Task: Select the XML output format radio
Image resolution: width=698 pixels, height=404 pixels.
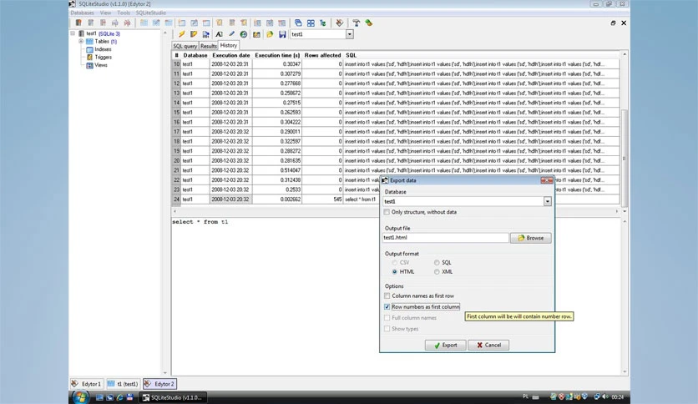Action: (x=437, y=272)
